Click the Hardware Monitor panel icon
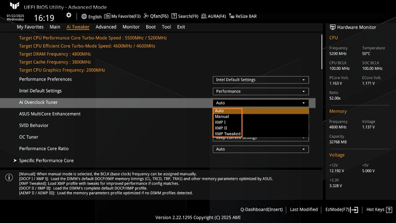The image size is (396, 223). [x=332, y=27]
